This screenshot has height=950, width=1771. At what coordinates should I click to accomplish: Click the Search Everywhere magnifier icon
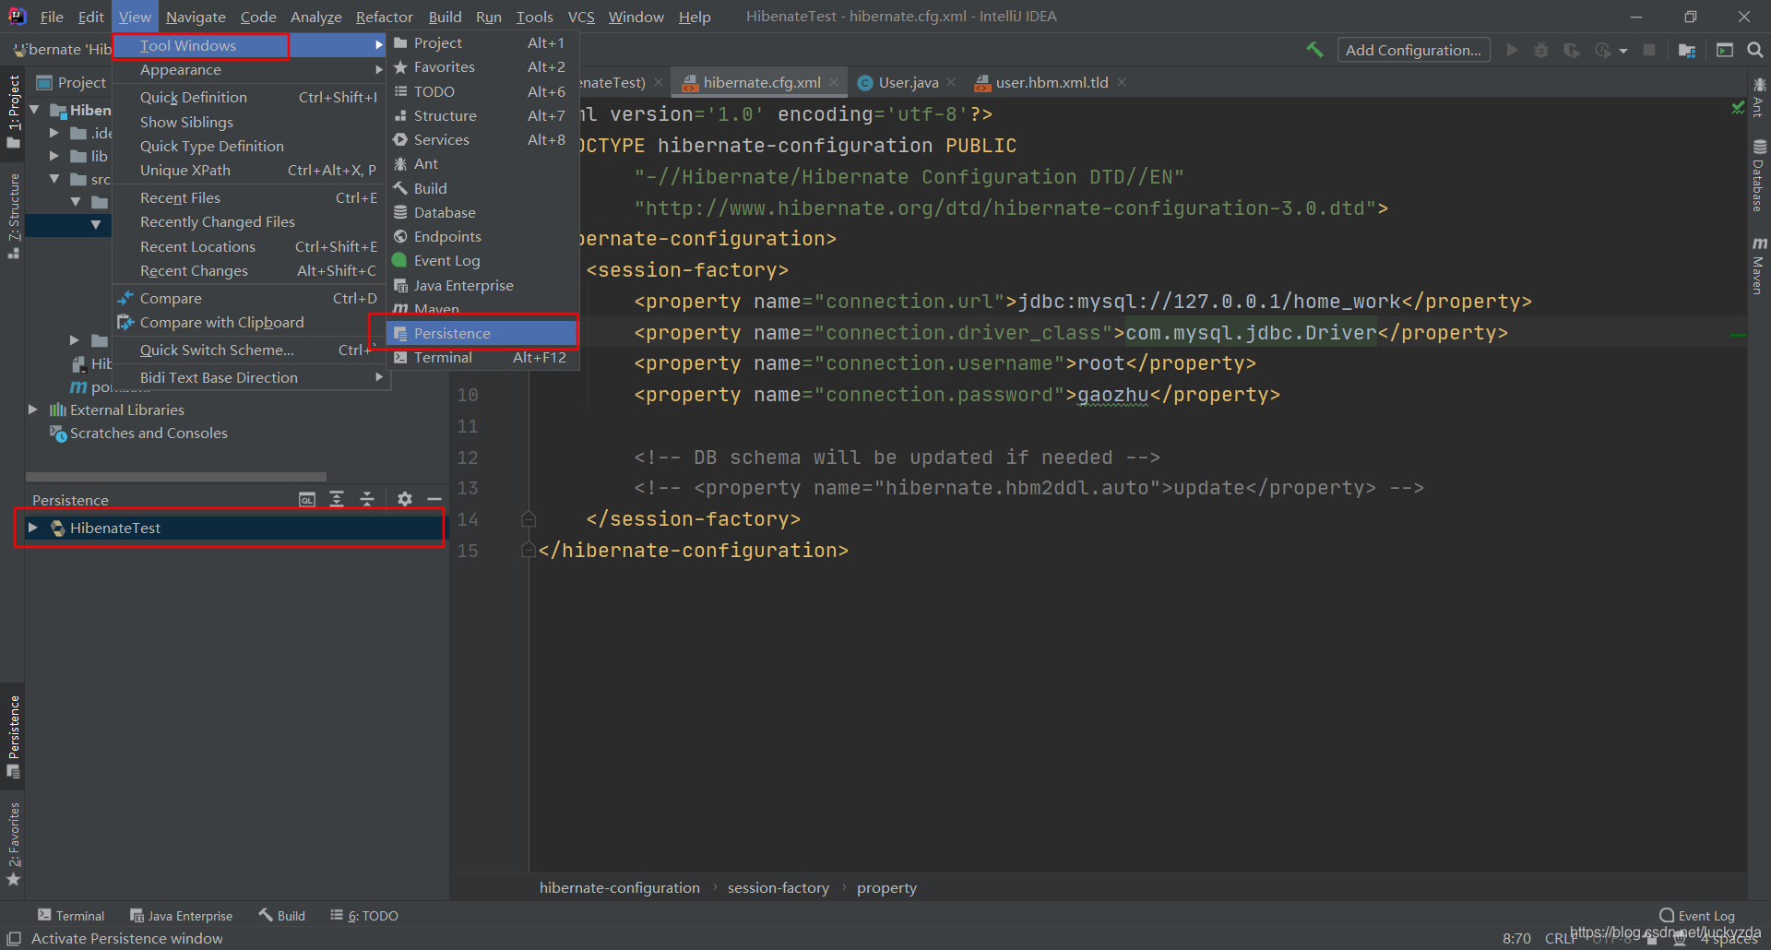tap(1755, 50)
